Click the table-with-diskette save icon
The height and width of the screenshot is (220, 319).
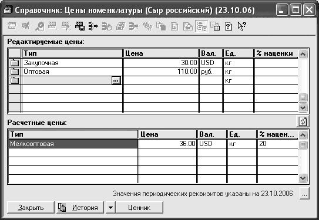(x=80, y=26)
